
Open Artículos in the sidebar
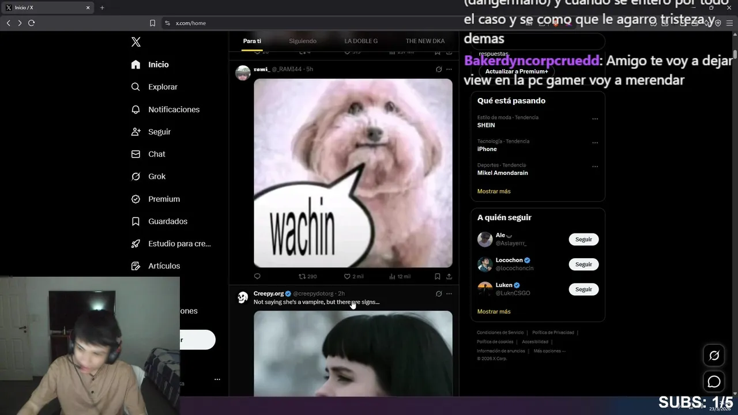(x=156, y=266)
